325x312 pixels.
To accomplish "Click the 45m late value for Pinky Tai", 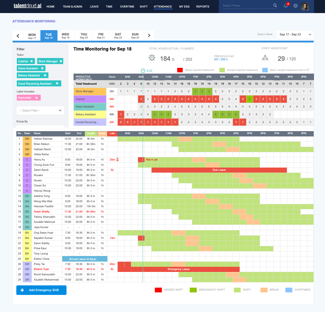I will (x=112, y=264).
